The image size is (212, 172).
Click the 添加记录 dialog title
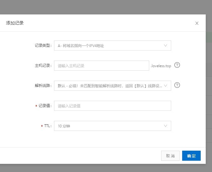[x=15, y=23]
